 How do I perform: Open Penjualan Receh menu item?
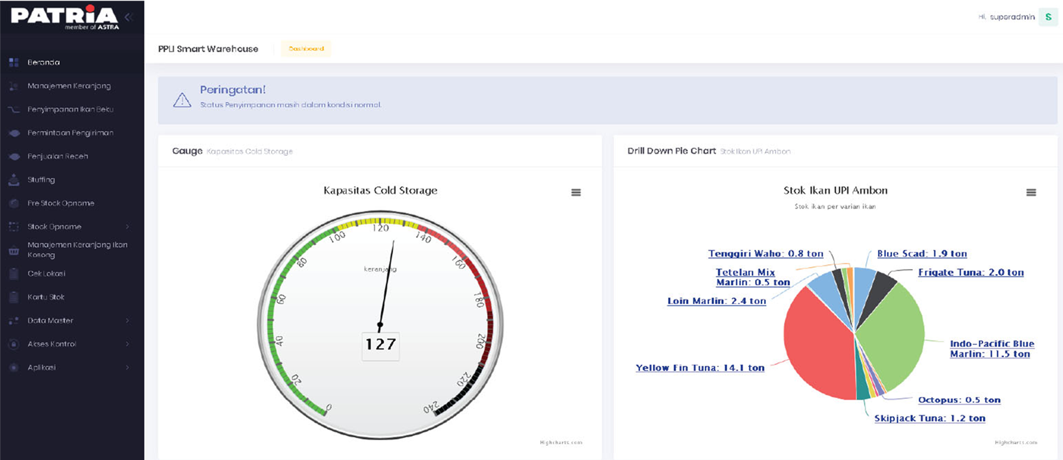click(x=58, y=157)
